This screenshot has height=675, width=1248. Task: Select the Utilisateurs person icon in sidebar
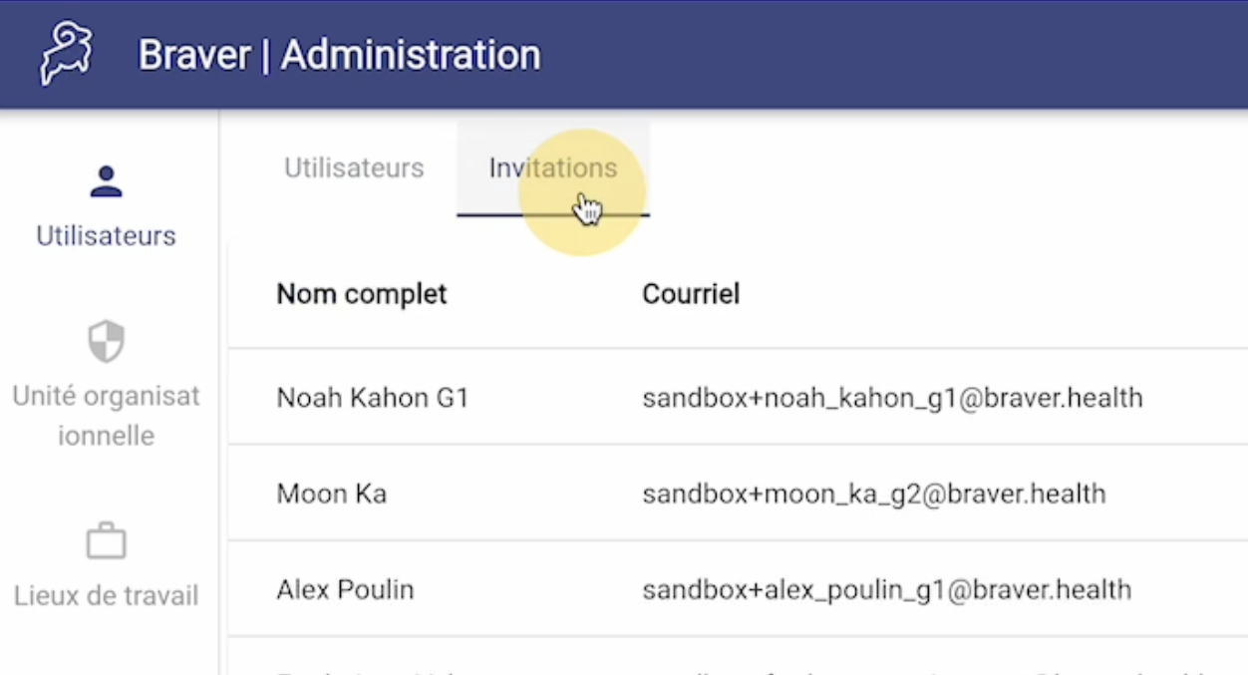tap(106, 181)
